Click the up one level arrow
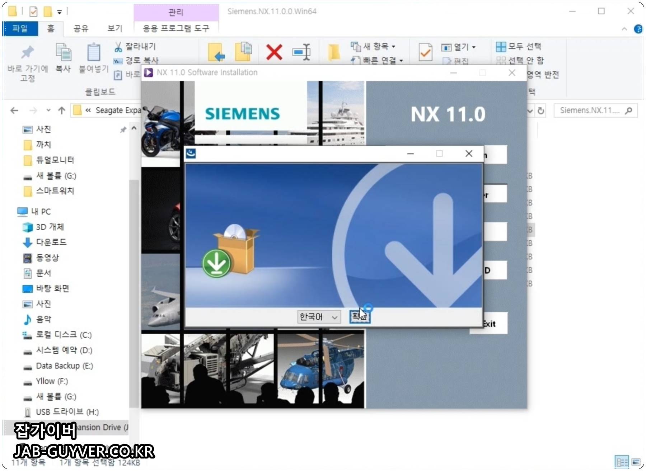646x471 pixels. pos(62,110)
